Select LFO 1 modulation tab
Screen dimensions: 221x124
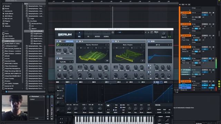pos(107,82)
